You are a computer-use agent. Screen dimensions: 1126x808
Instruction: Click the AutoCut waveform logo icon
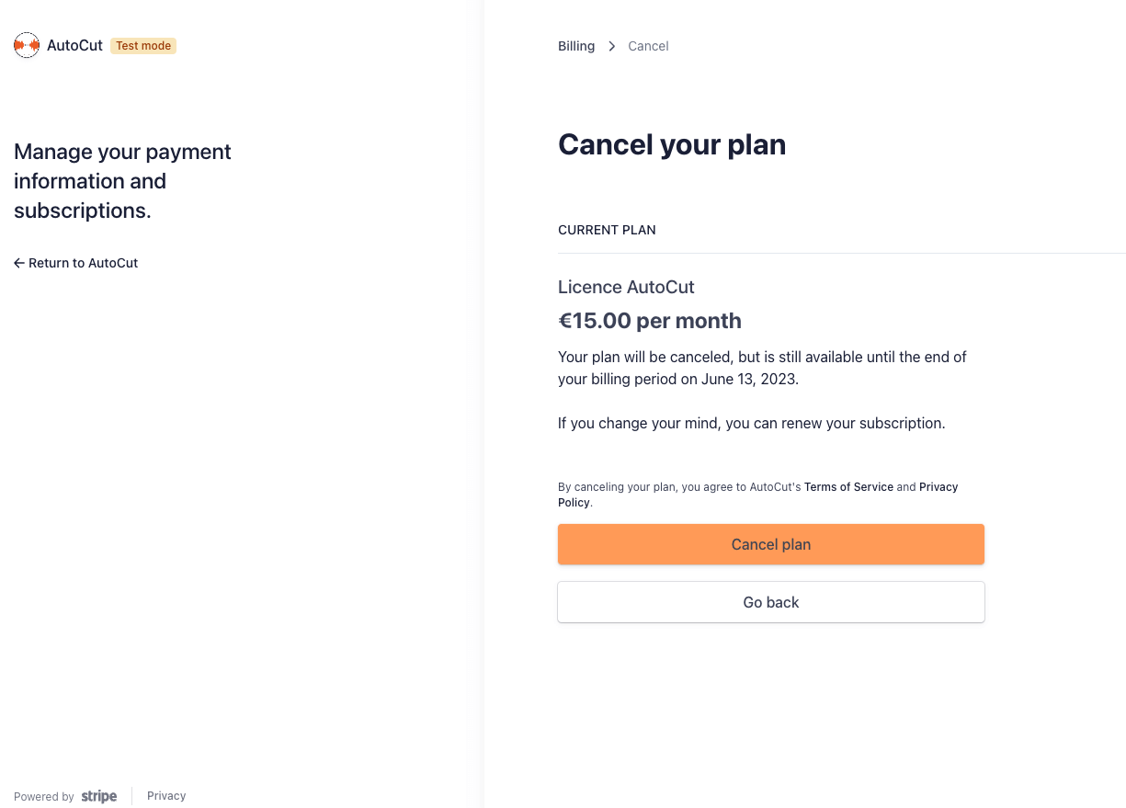tap(27, 45)
